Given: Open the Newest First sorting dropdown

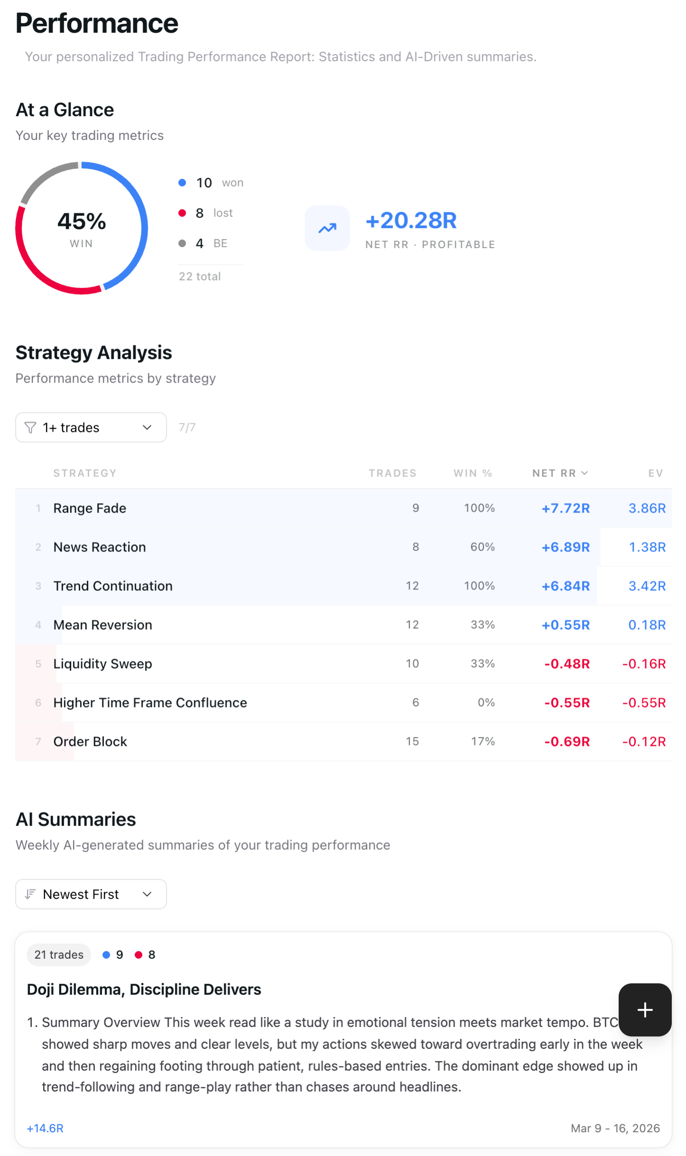Looking at the screenshot, I should tap(91, 894).
